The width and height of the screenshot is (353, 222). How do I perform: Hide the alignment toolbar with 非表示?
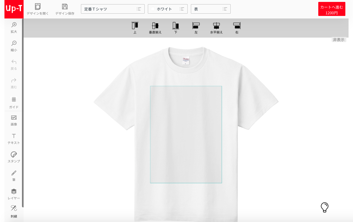339,40
